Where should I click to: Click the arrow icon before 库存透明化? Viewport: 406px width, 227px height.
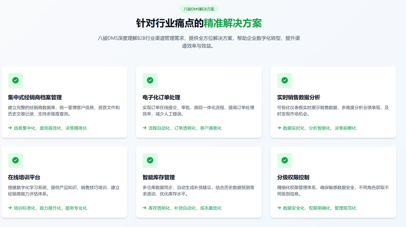point(144,208)
